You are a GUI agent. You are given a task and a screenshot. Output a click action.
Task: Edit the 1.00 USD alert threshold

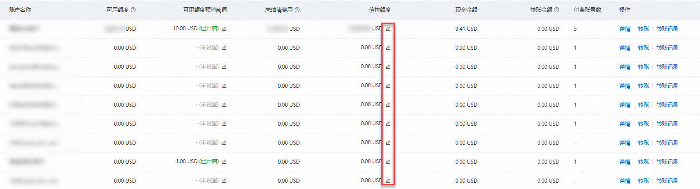(224, 161)
